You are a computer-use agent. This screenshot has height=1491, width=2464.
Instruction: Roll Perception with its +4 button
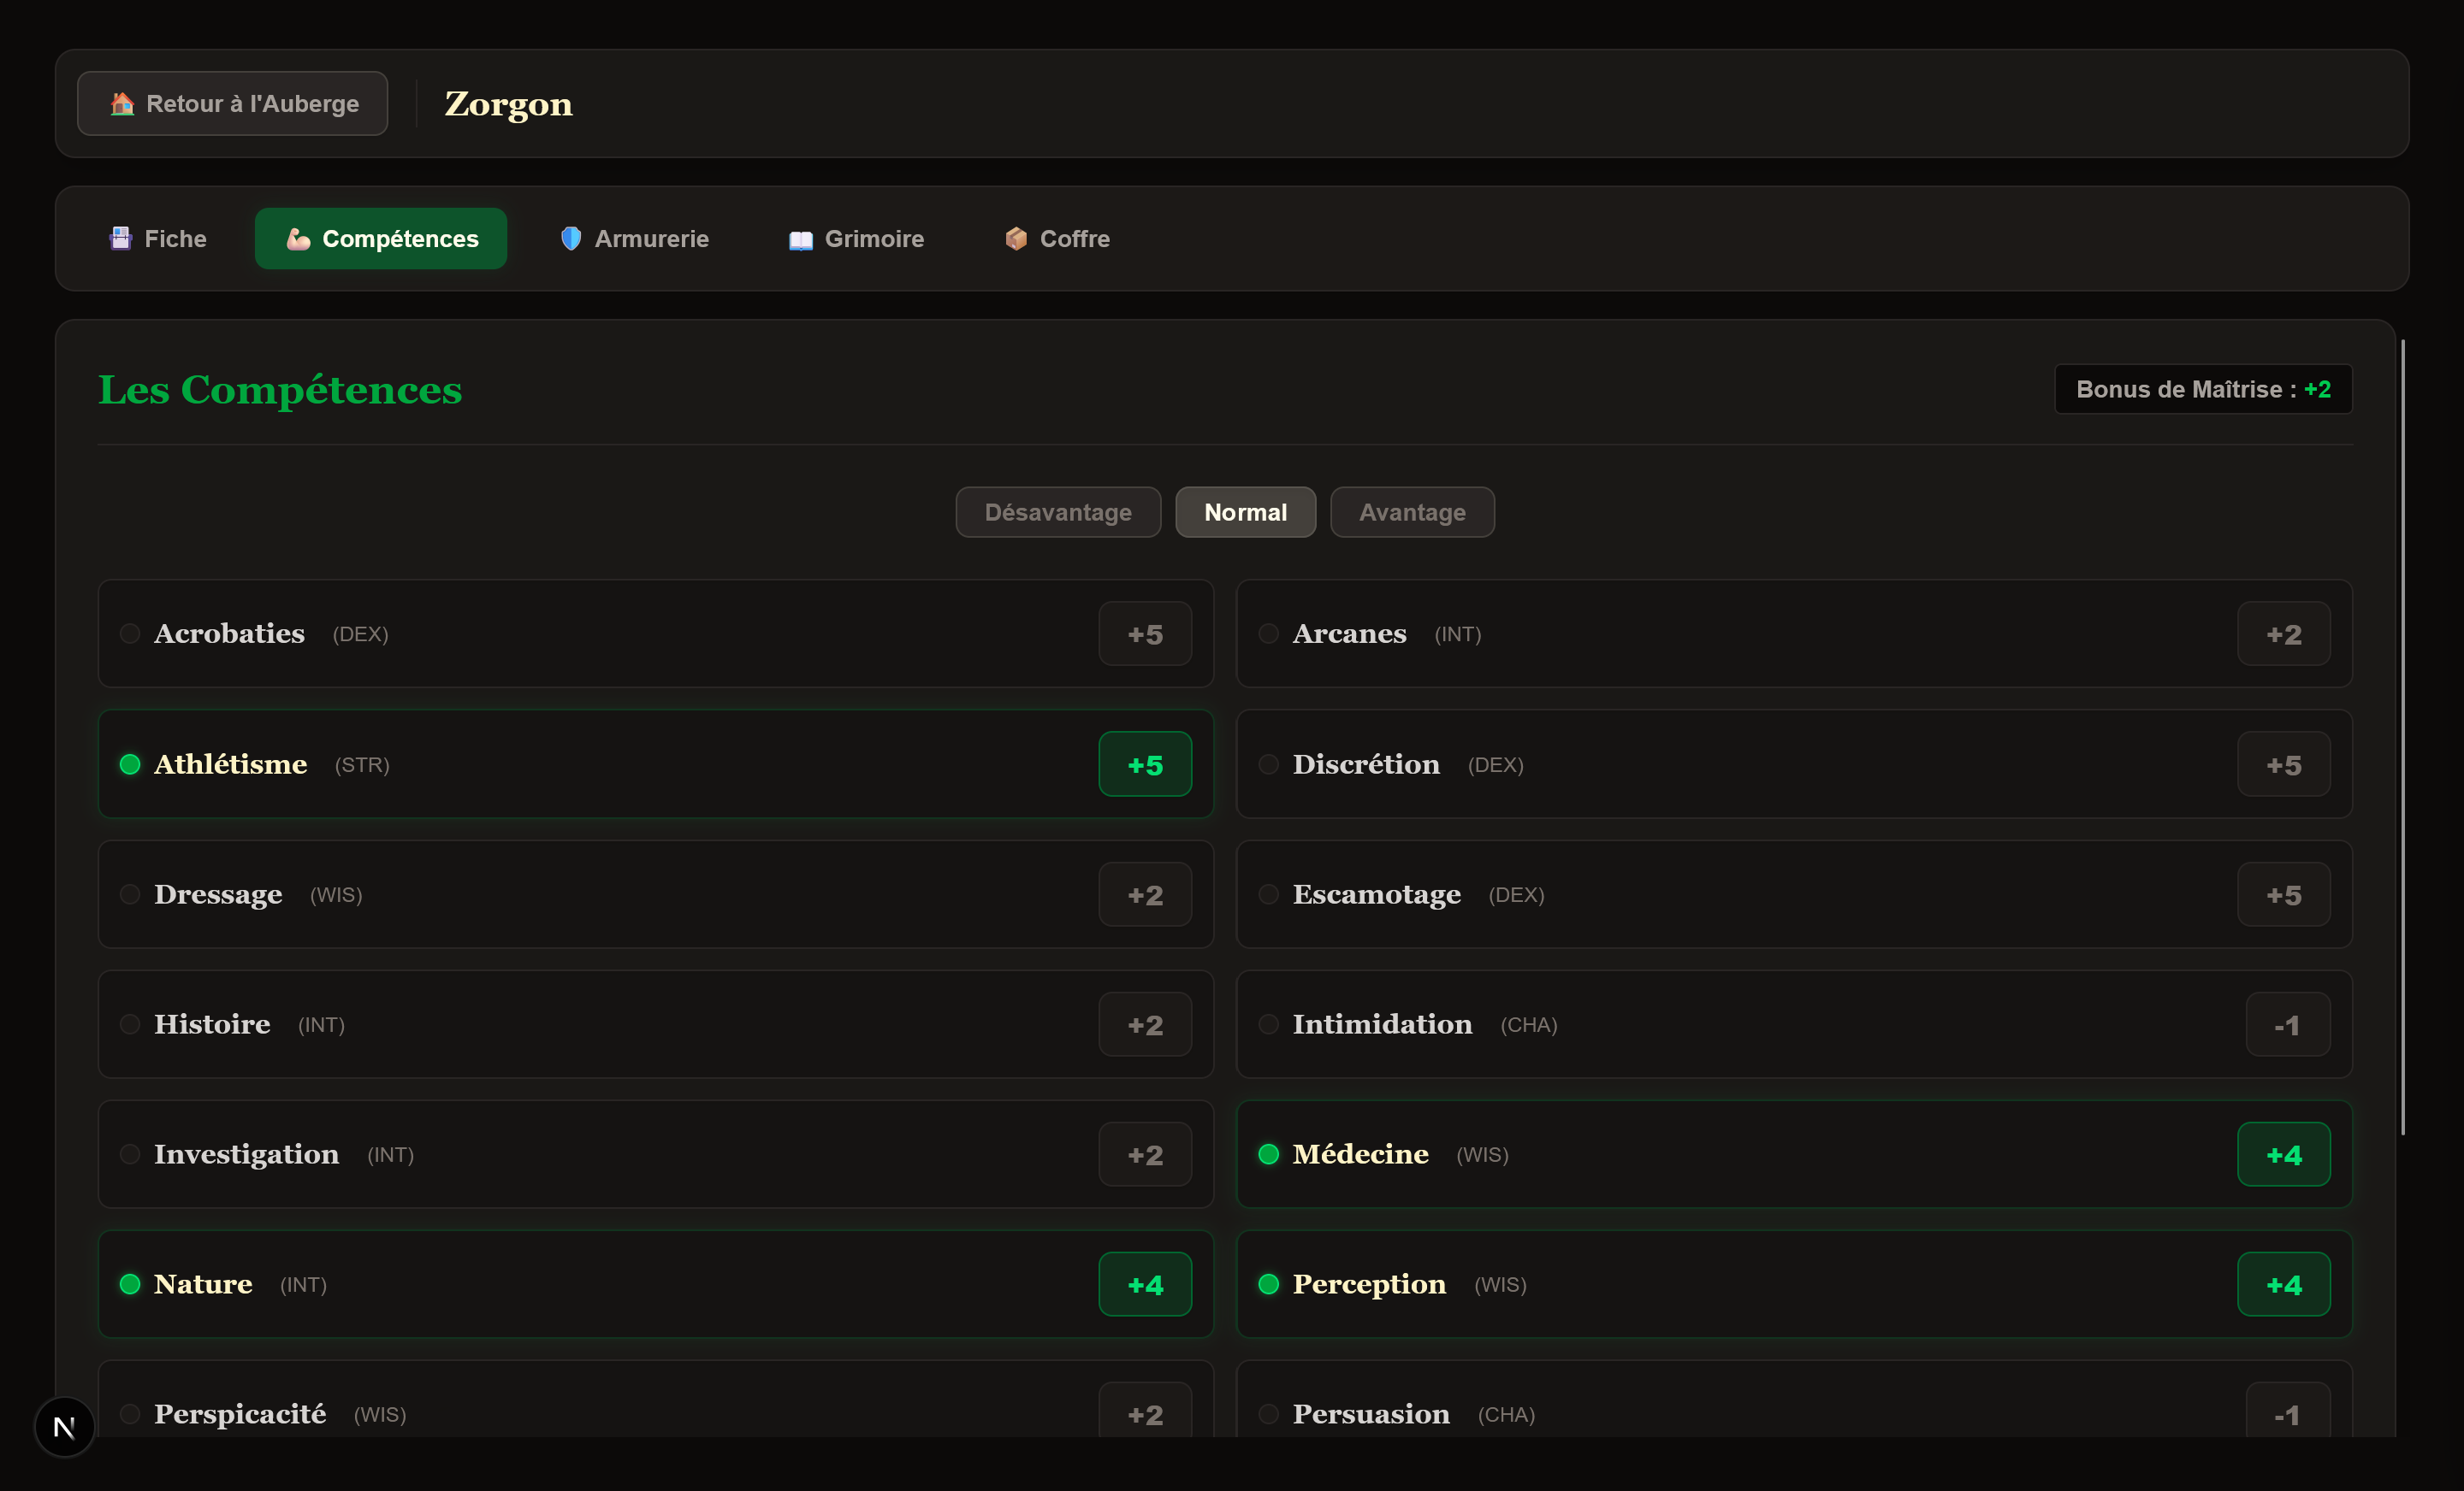click(2283, 1284)
